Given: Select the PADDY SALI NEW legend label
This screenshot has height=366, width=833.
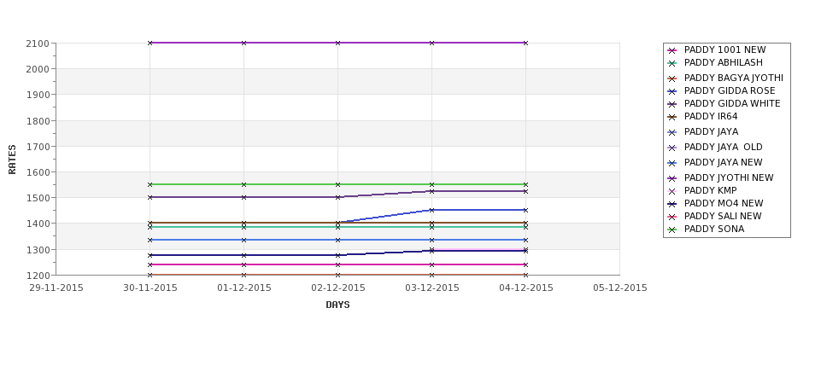Looking at the screenshot, I should [723, 216].
